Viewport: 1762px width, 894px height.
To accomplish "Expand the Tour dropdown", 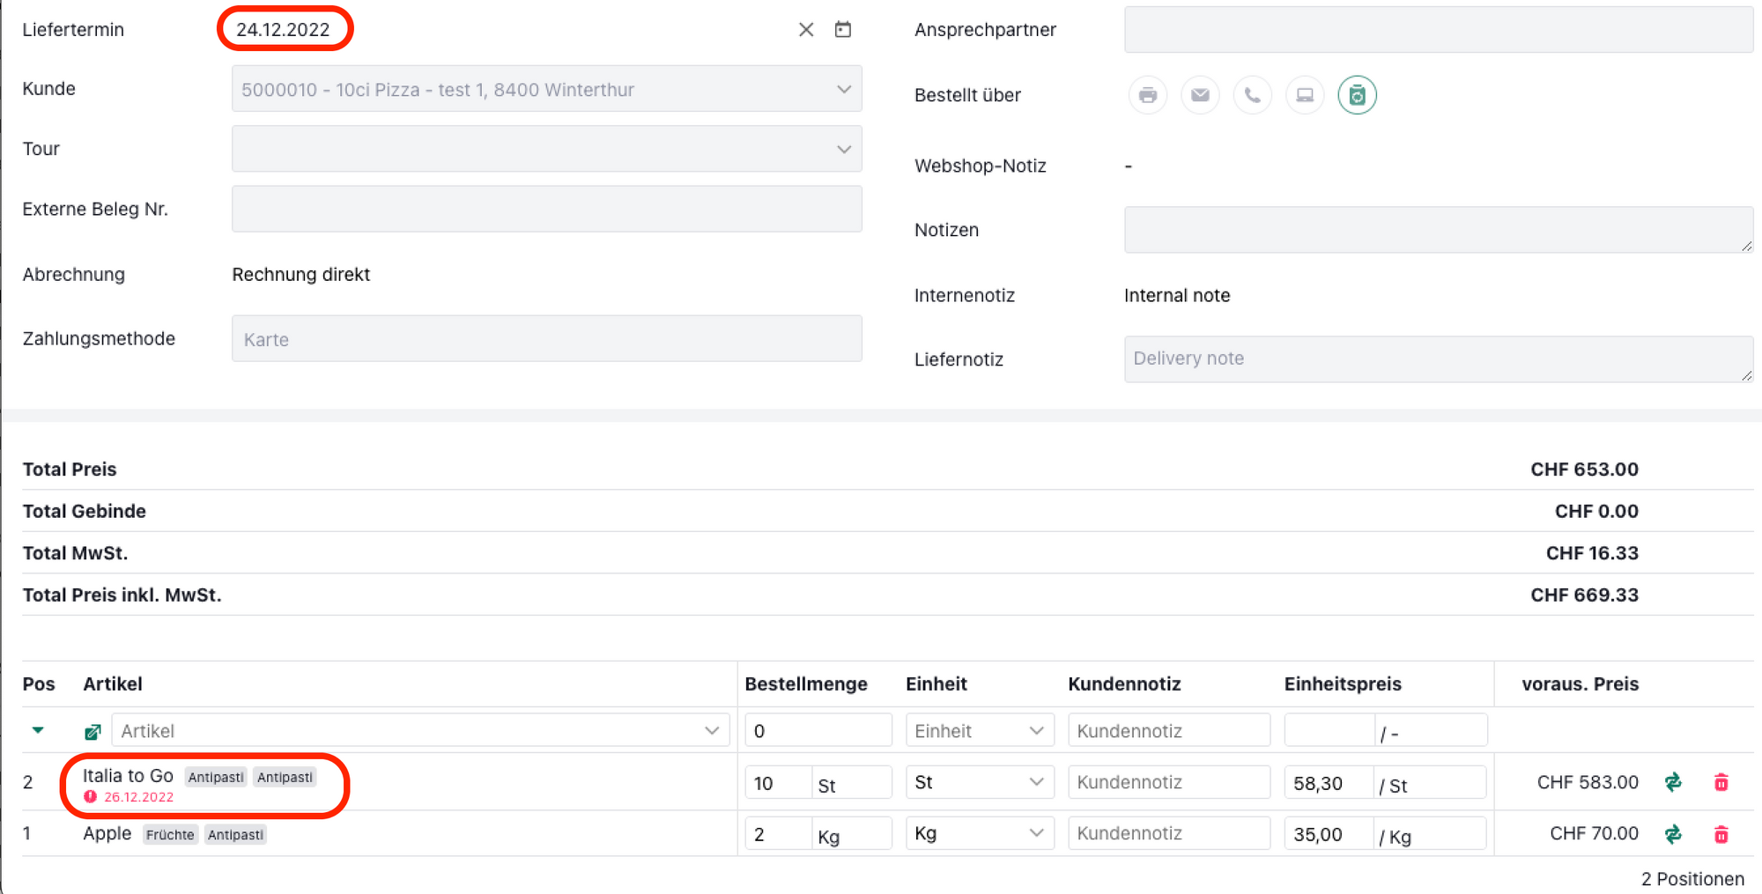I will coord(546,149).
